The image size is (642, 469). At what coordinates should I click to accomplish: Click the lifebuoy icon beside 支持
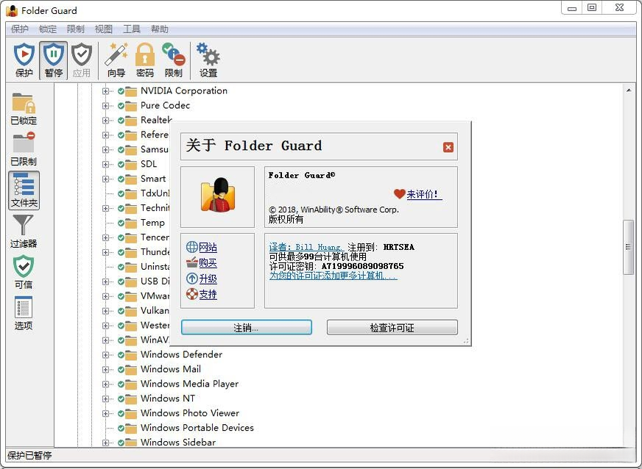click(191, 293)
